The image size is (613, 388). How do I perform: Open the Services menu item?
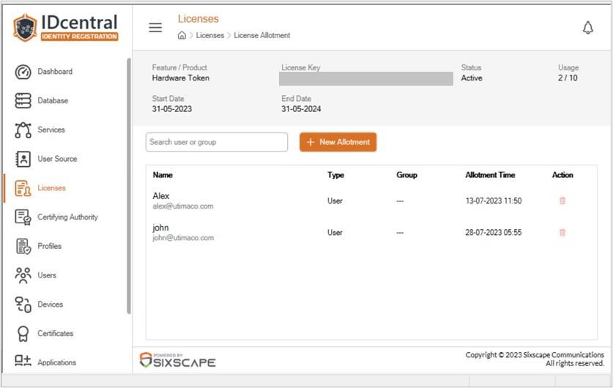51,130
